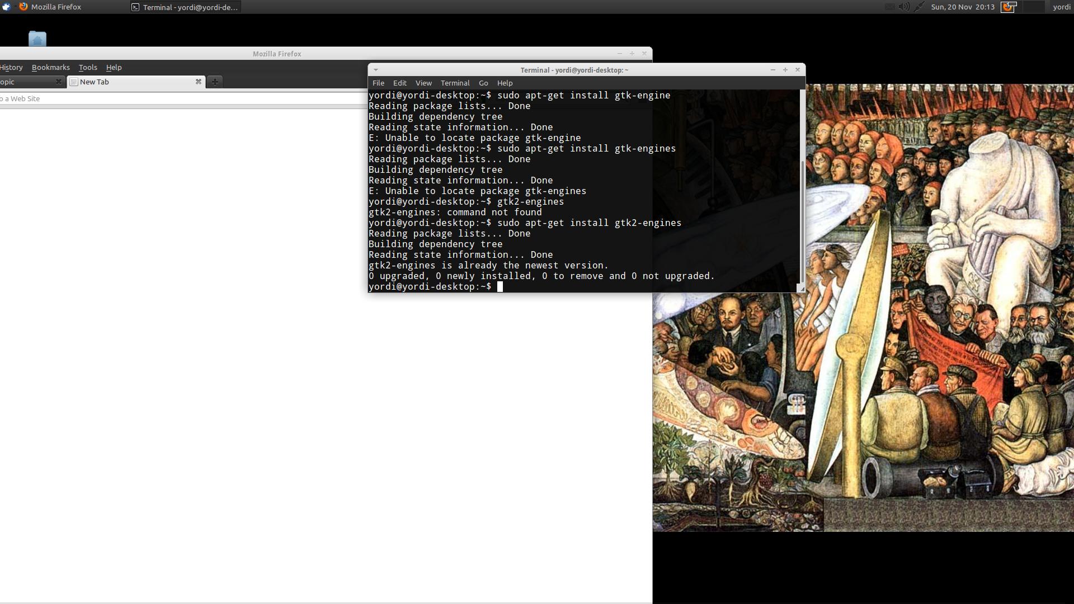1074x604 pixels.
Task: Maximize the Terminal window
Action: pos(785,70)
